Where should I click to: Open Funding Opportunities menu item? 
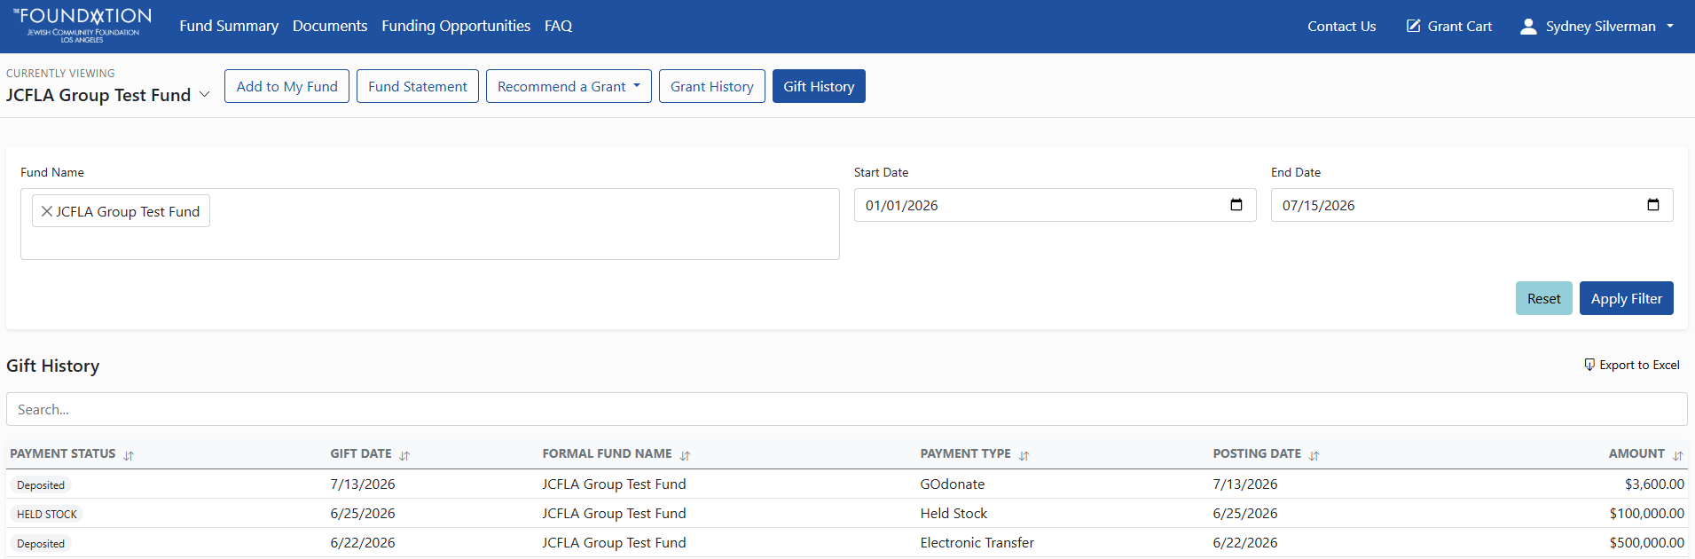(x=456, y=26)
